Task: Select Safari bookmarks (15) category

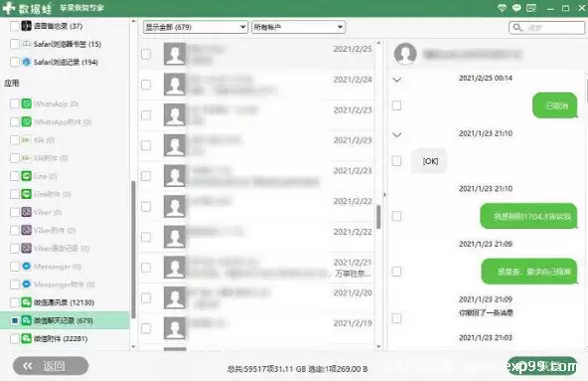Action: [x=62, y=44]
